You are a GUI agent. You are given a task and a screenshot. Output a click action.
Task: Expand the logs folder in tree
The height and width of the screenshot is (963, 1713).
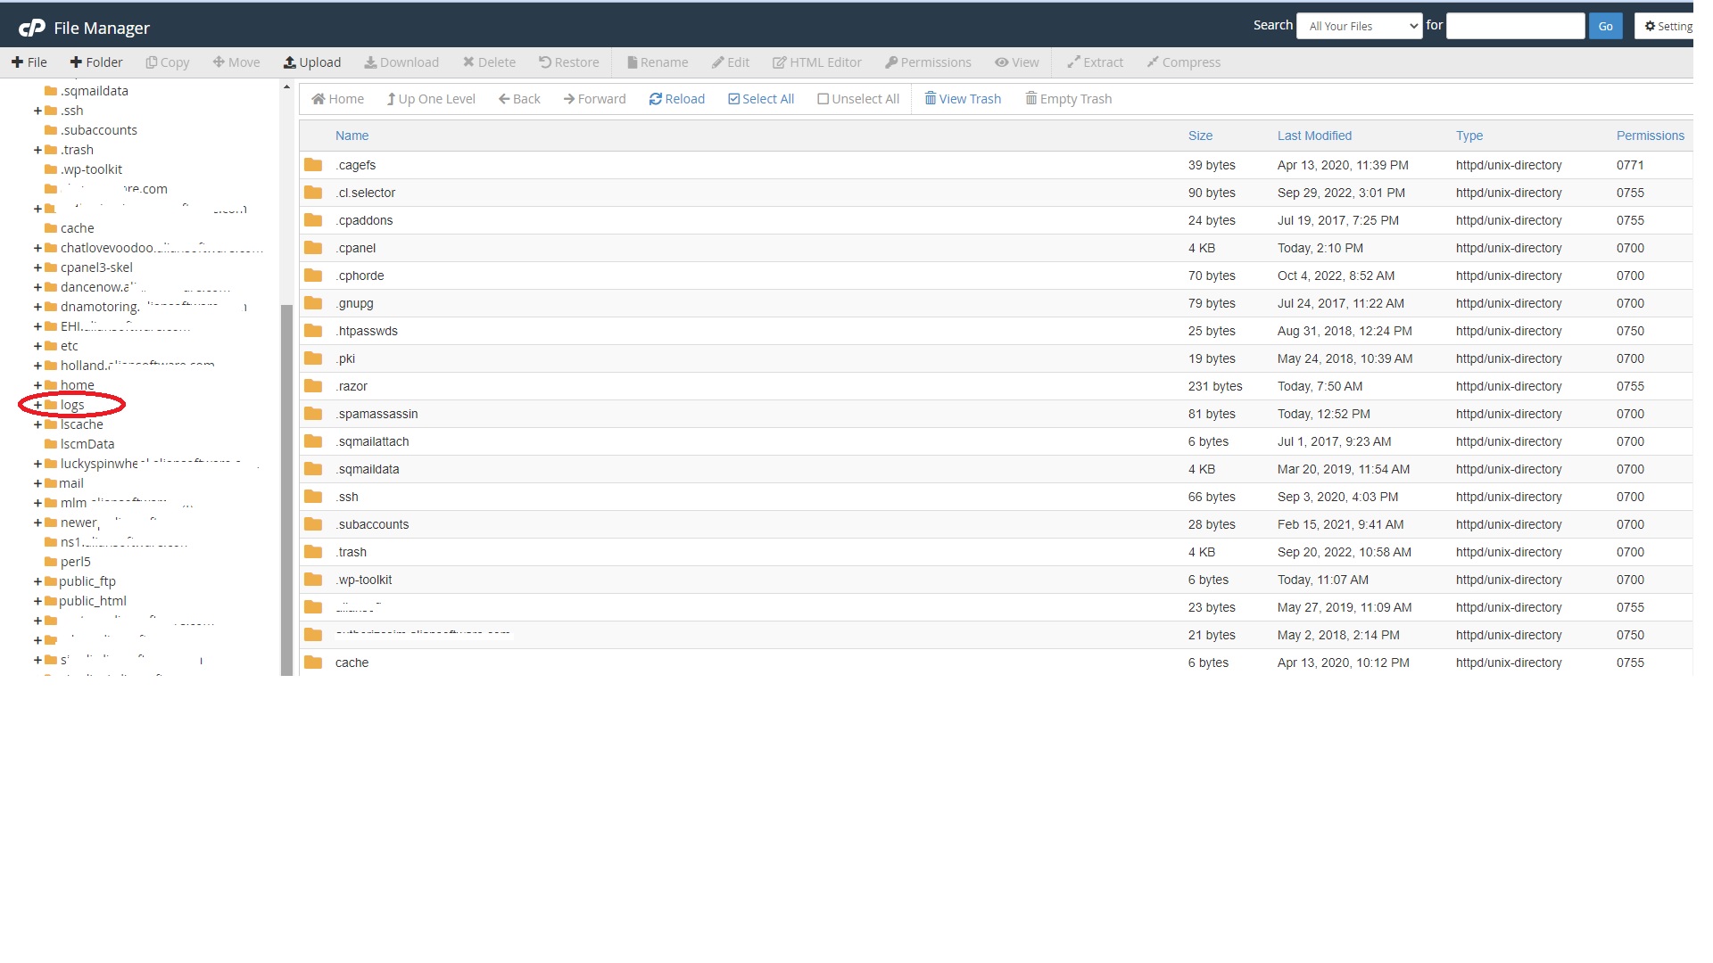(x=37, y=405)
